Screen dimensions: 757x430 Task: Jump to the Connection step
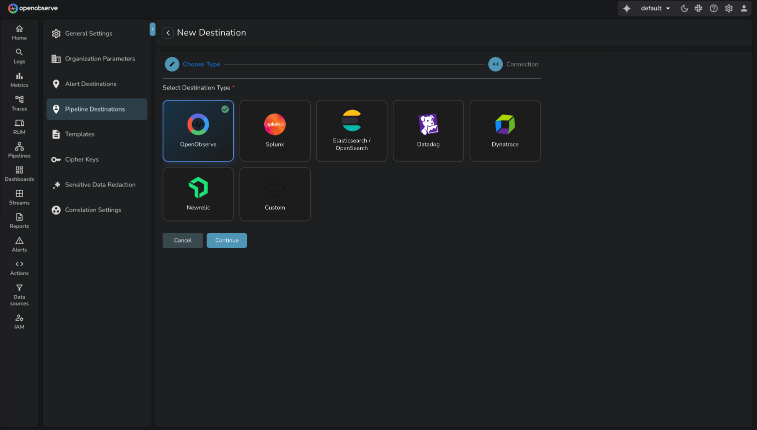[x=514, y=64]
